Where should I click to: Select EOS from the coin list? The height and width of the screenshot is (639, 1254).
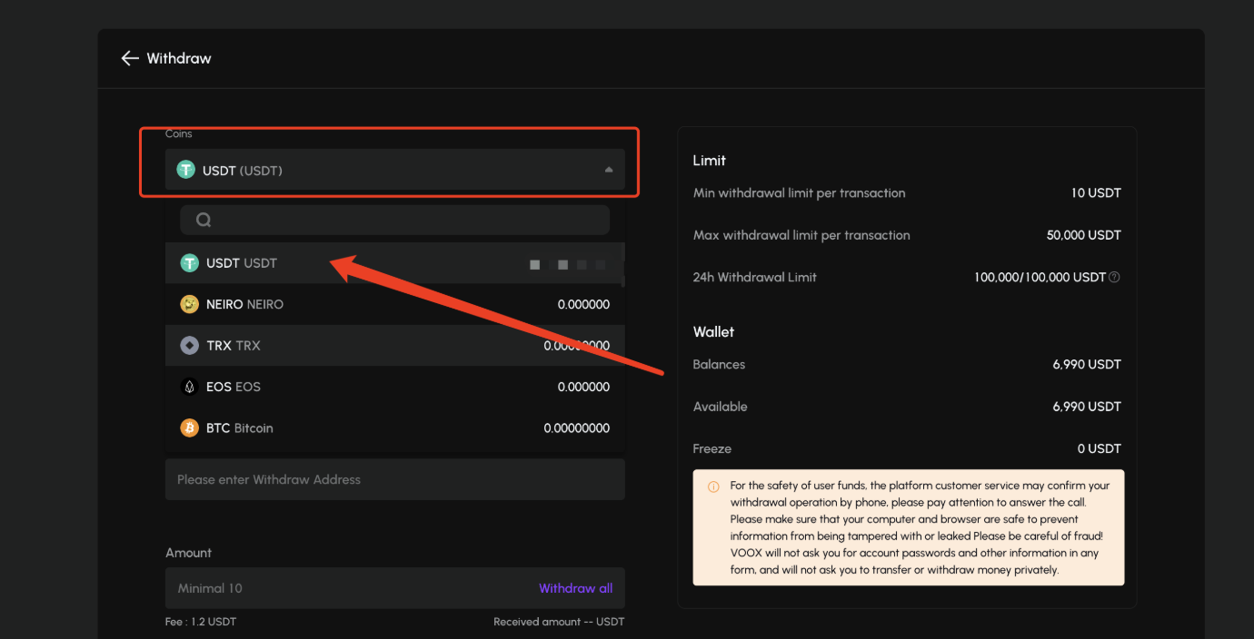[x=394, y=387]
